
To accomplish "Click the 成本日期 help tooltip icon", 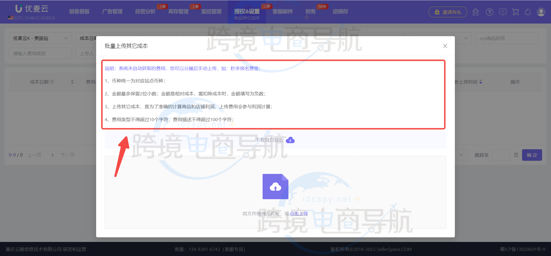I will point(52,82).
